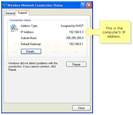Open the connection Details button
Screen dimensions: 133x115
[x=31, y=51]
